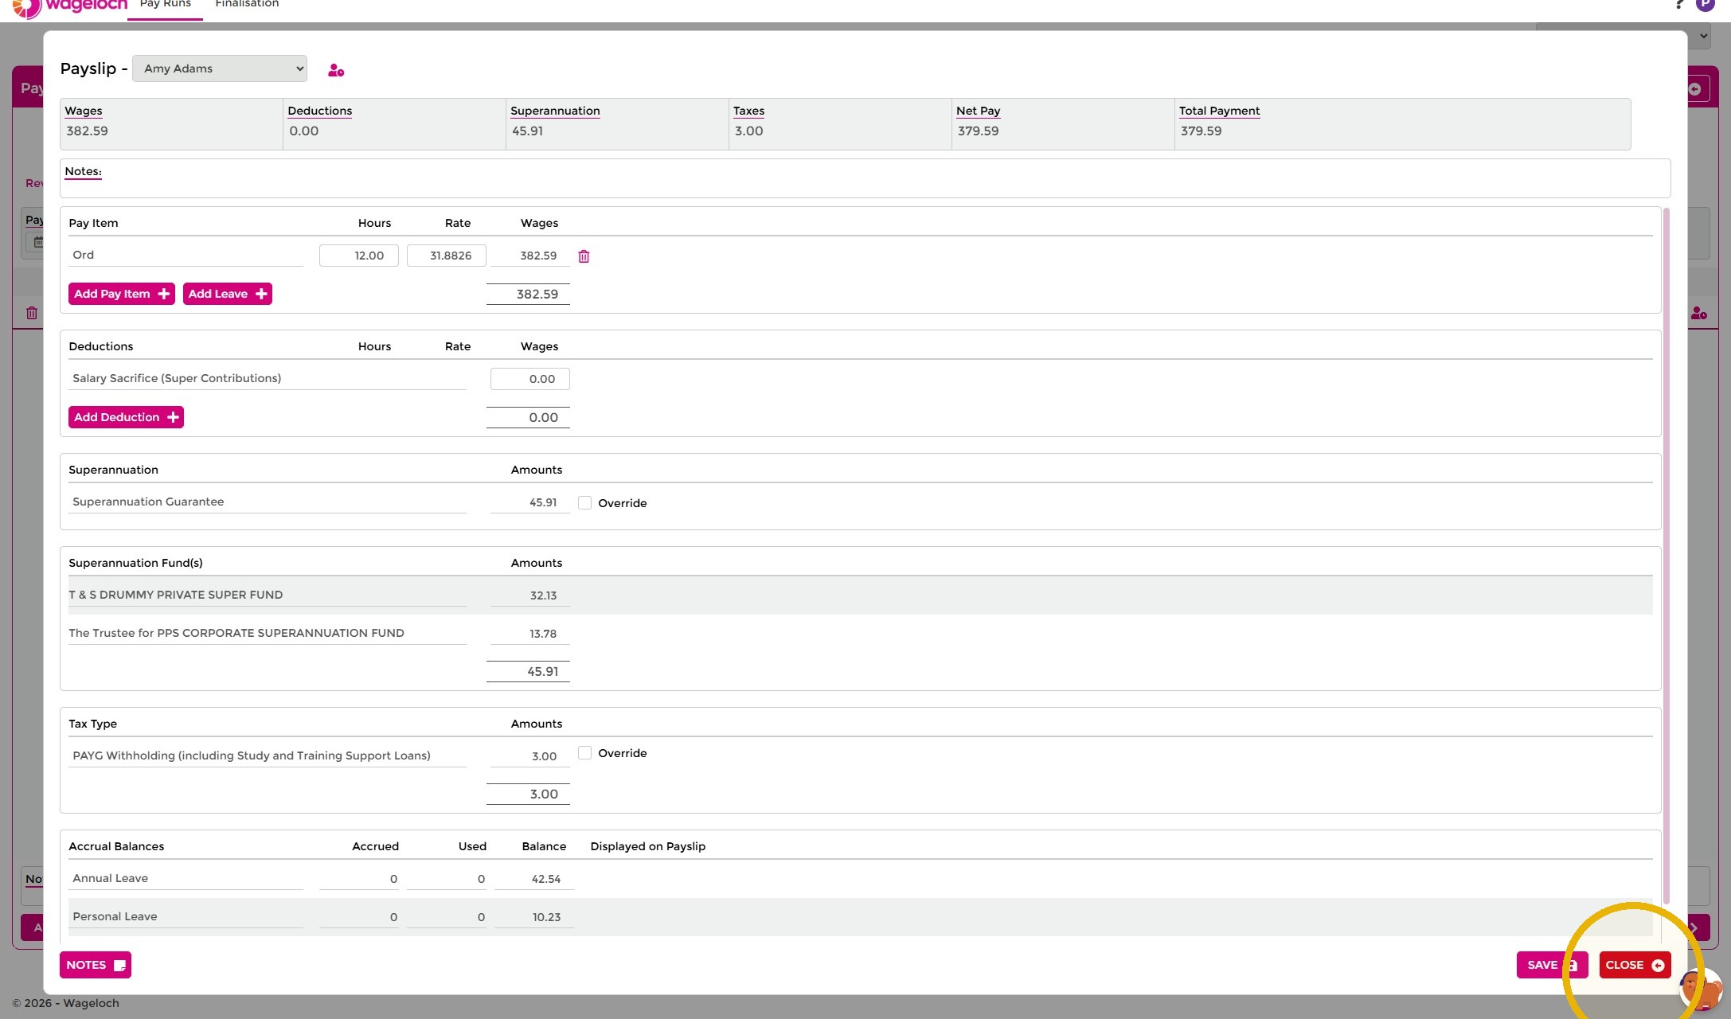This screenshot has height=1019, width=1731.
Task: Close the payslip dialog with CLOSE button
Action: [1635, 965]
